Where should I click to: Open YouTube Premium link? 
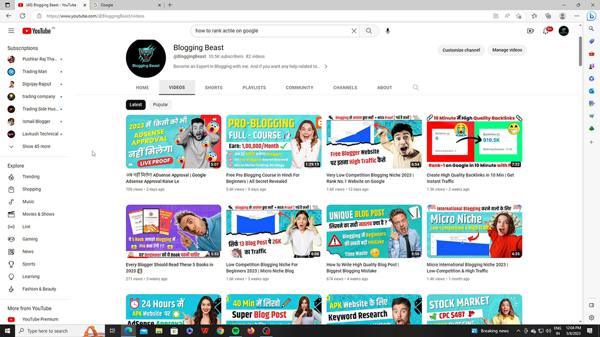35,319
